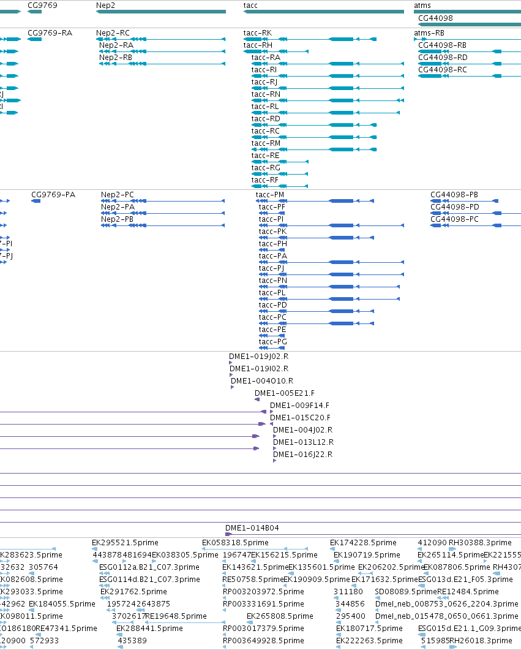The height and width of the screenshot is (650, 521).
Task: Click the DME1-016J22.R feature label
Action: point(302,455)
